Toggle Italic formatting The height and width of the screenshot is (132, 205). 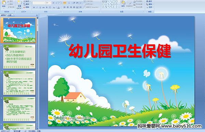(37, 8)
